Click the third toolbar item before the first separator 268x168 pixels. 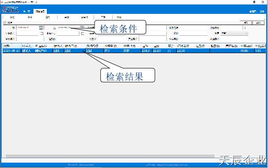point(48,17)
